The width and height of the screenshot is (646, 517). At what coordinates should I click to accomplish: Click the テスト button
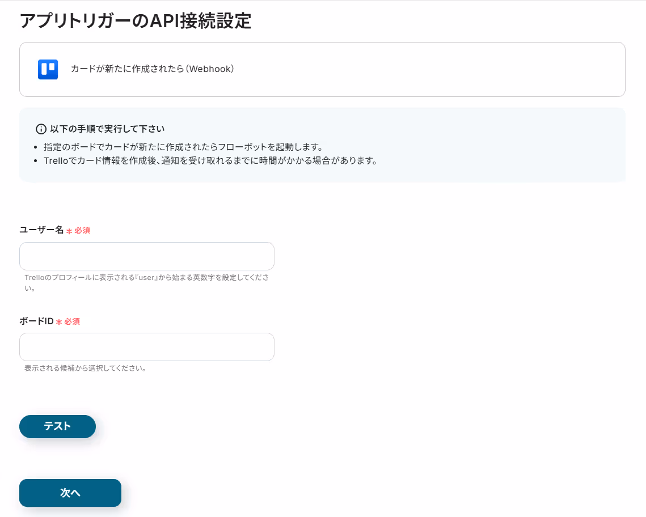pyautogui.click(x=58, y=426)
